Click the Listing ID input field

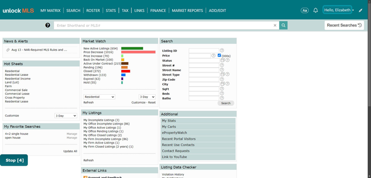pos(204,51)
